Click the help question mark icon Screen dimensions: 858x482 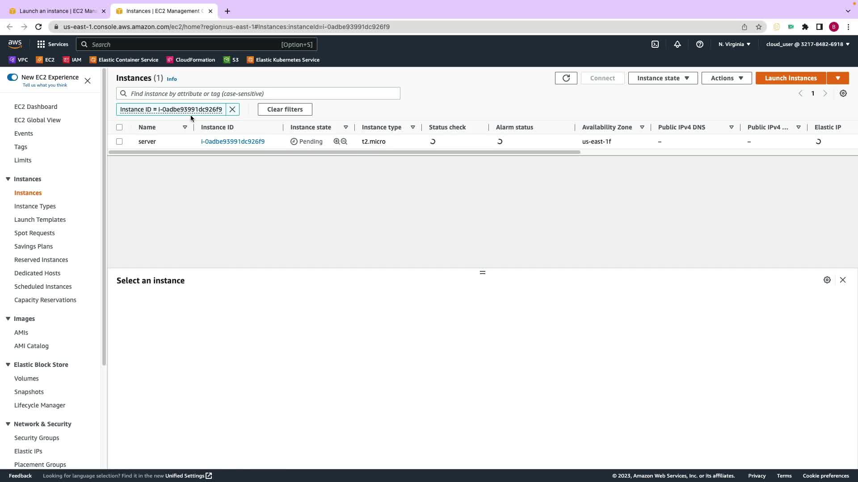pos(699,44)
